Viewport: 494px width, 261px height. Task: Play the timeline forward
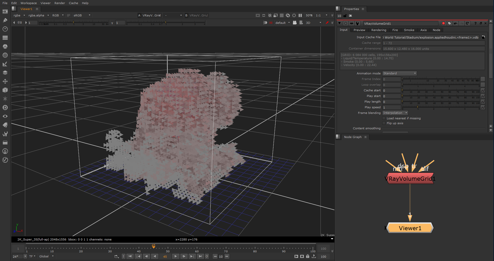(175, 256)
